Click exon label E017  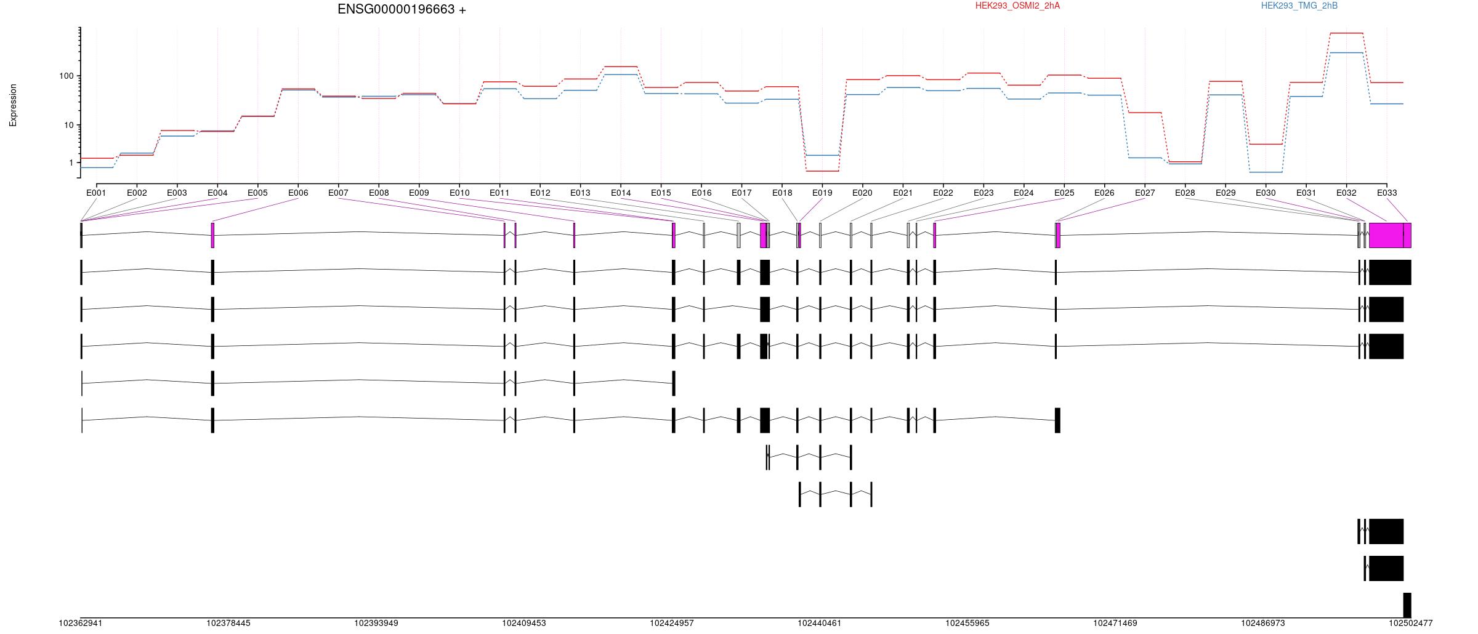click(741, 193)
